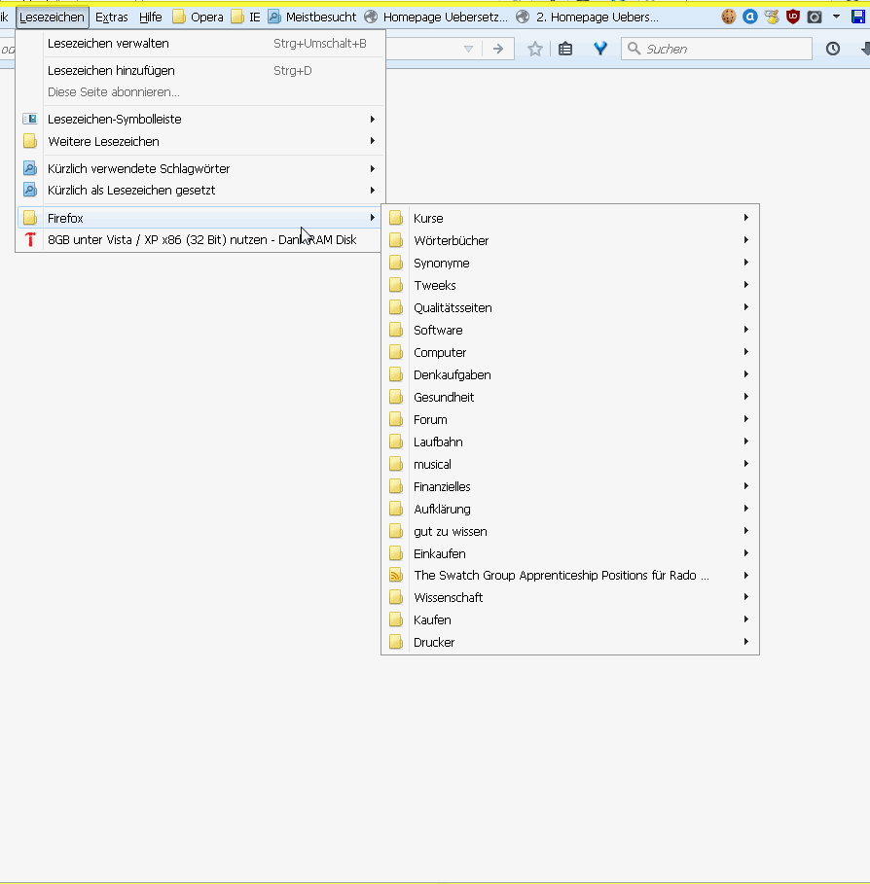This screenshot has height=884, width=870.
Task: Click the camera screenshot icon
Action: pos(815,17)
